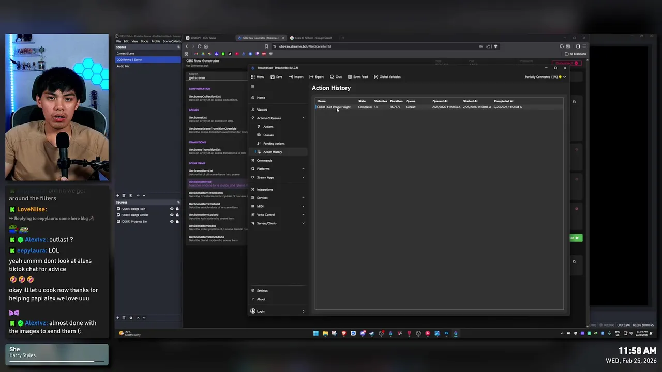The width and height of the screenshot is (662, 372).
Task: Sort Action History by Queued At column
Action: 440,101
